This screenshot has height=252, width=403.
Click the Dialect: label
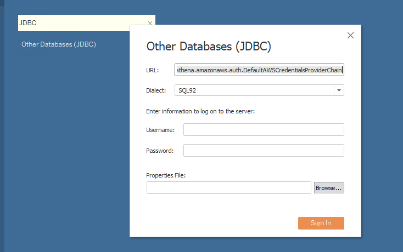pos(156,90)
